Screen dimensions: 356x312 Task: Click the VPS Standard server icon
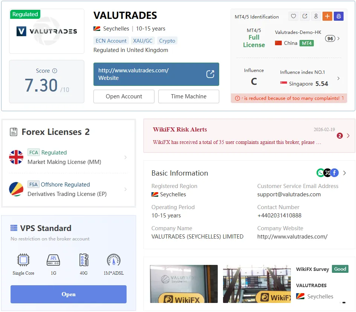point(14,228)
